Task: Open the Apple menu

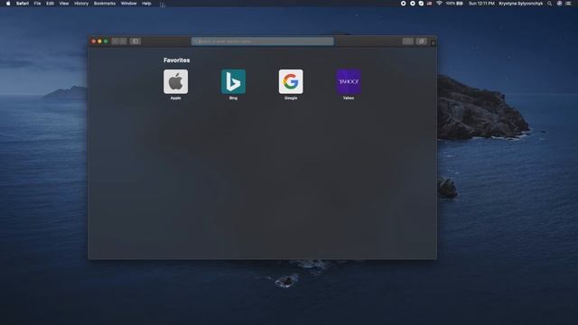Action: tap(8, 4)
